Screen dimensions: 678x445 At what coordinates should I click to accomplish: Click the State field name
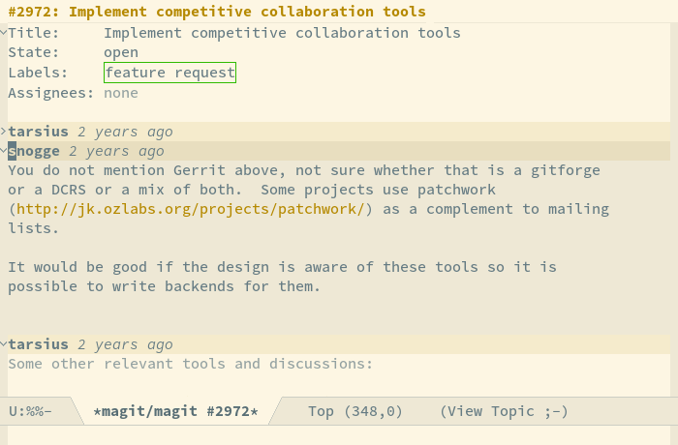[34, 52]
